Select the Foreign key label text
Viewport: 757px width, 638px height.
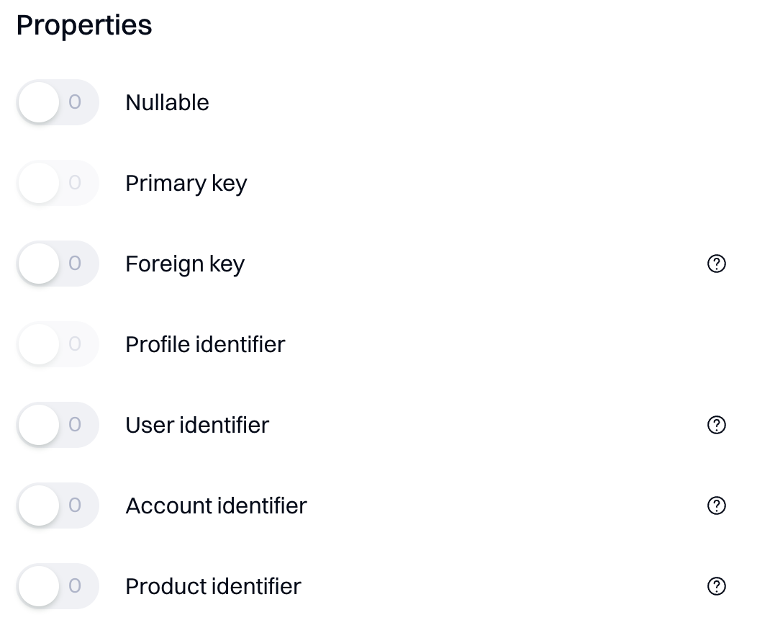[x=185, y=264]
